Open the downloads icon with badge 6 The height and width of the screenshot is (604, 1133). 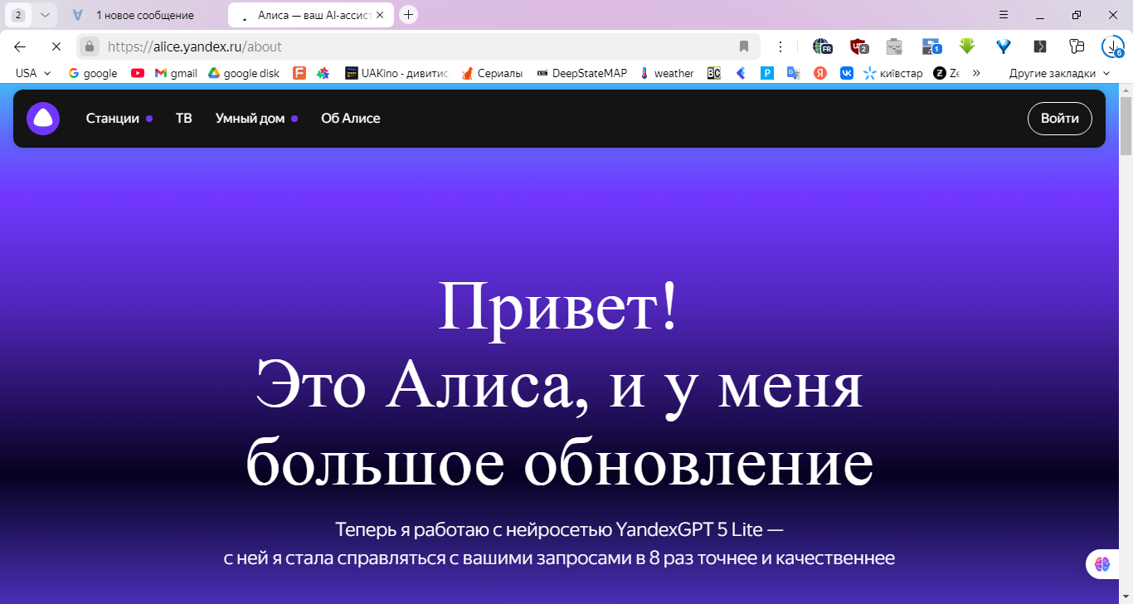tap(1112, 46)
